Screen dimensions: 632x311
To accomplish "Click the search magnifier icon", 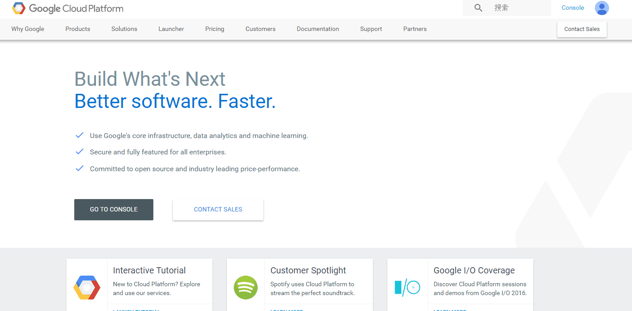I will (x=478, y=8).
